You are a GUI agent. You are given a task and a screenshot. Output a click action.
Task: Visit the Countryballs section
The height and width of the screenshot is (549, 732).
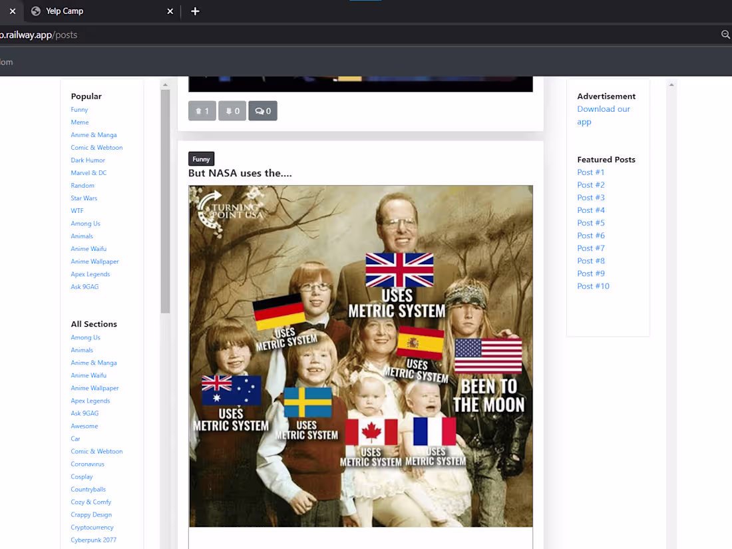88,489
